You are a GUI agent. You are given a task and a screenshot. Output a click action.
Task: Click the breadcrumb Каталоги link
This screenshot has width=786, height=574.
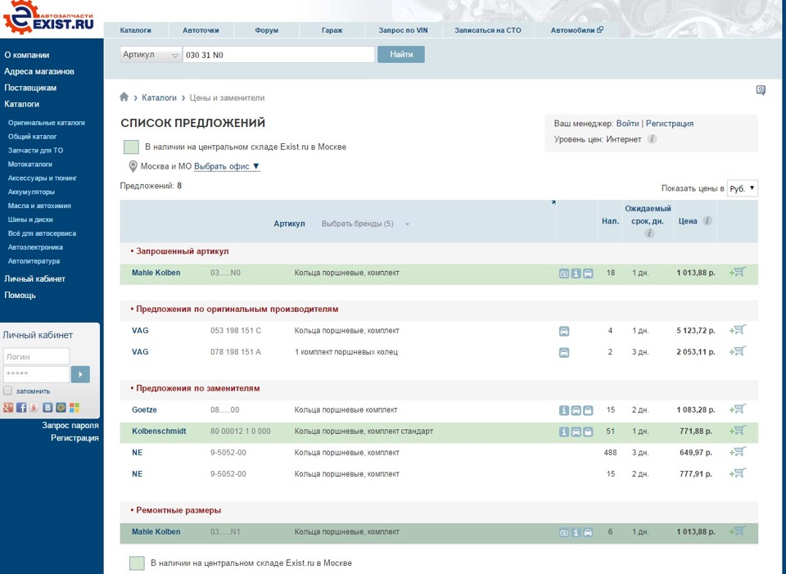(159, 97)
